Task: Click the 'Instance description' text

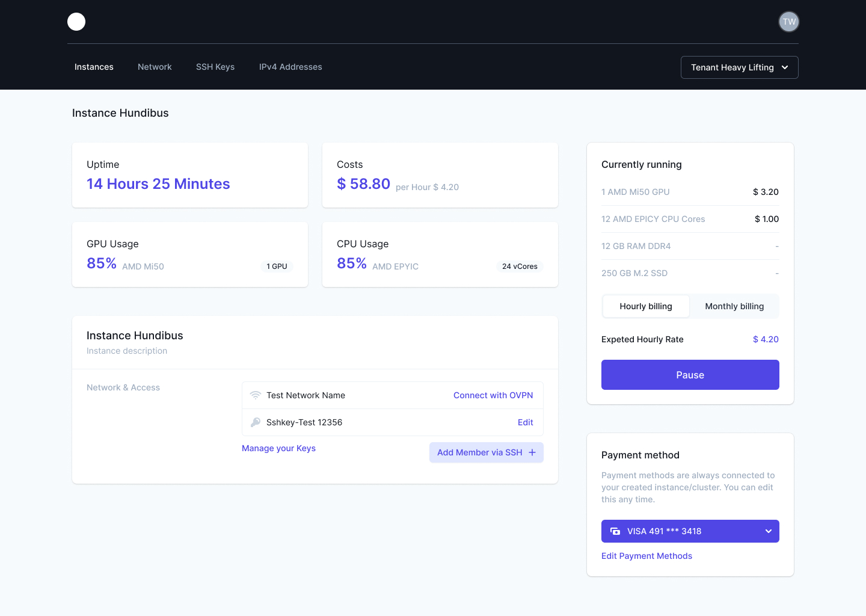Action: coord(127,351)
